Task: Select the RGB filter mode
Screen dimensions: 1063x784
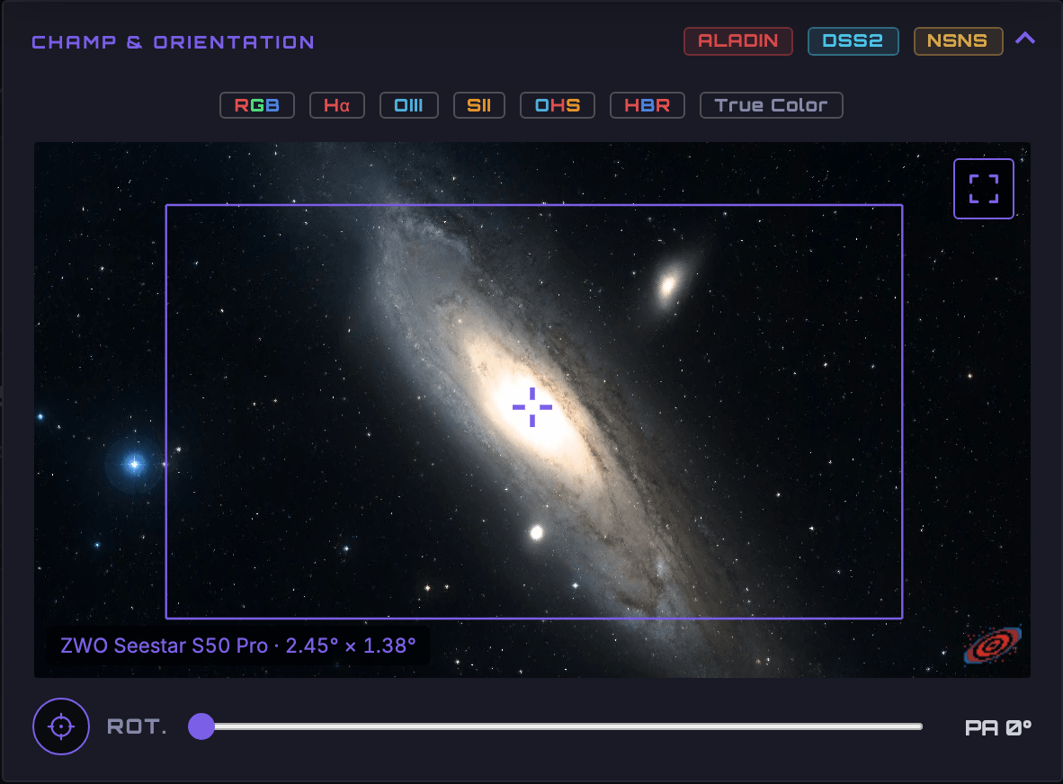Action: (257, 105)
